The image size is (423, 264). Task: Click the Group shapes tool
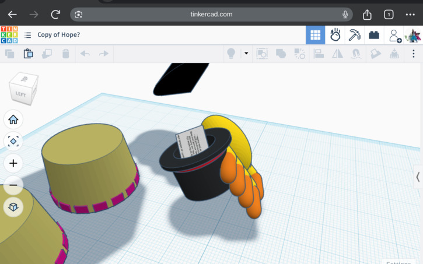262,54
